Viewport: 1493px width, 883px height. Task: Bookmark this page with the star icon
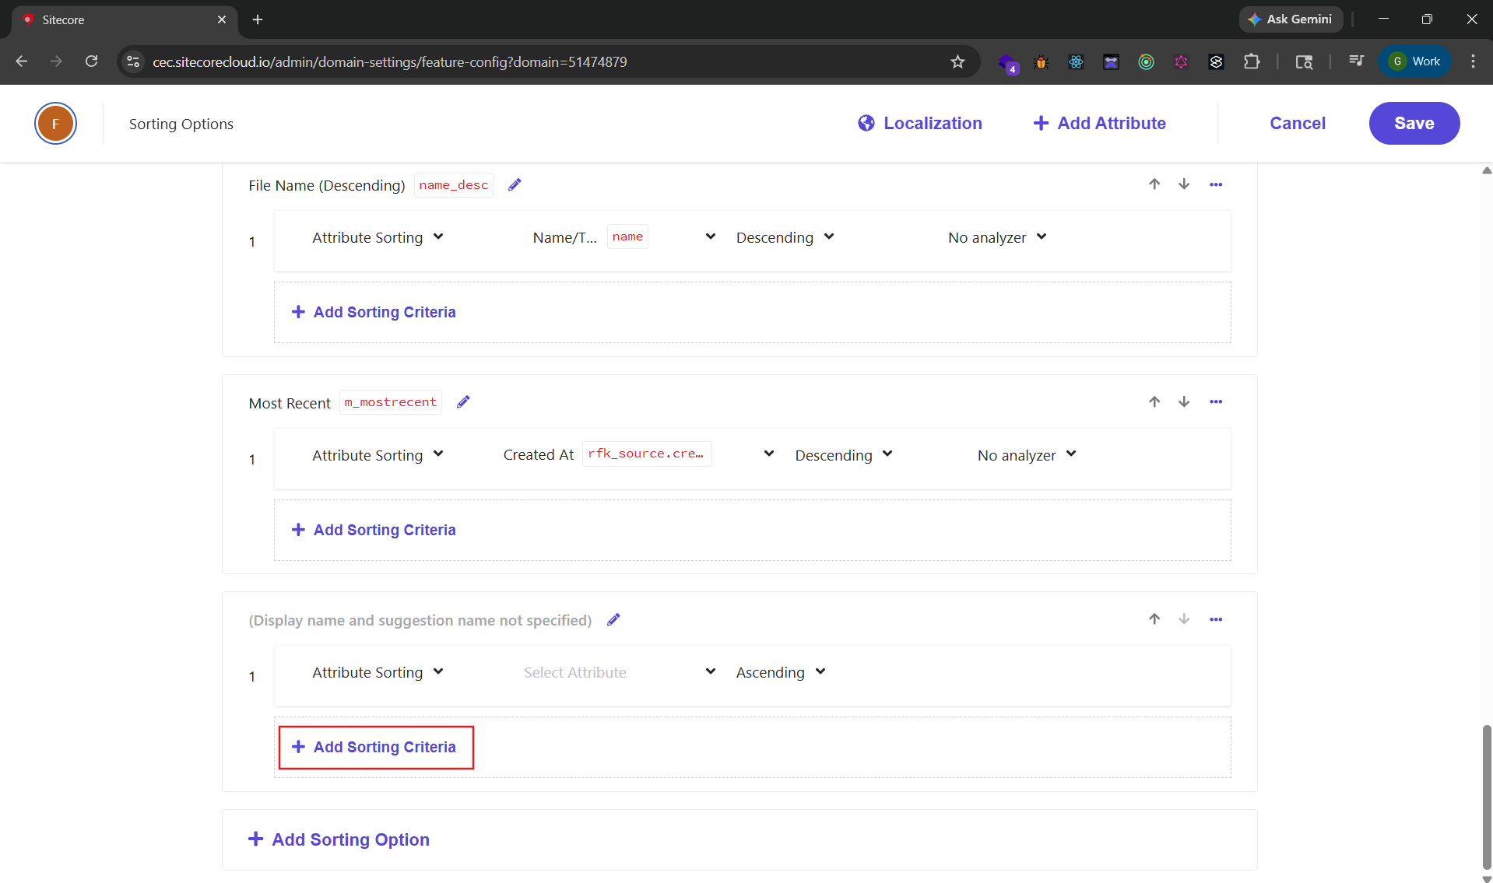957,62
